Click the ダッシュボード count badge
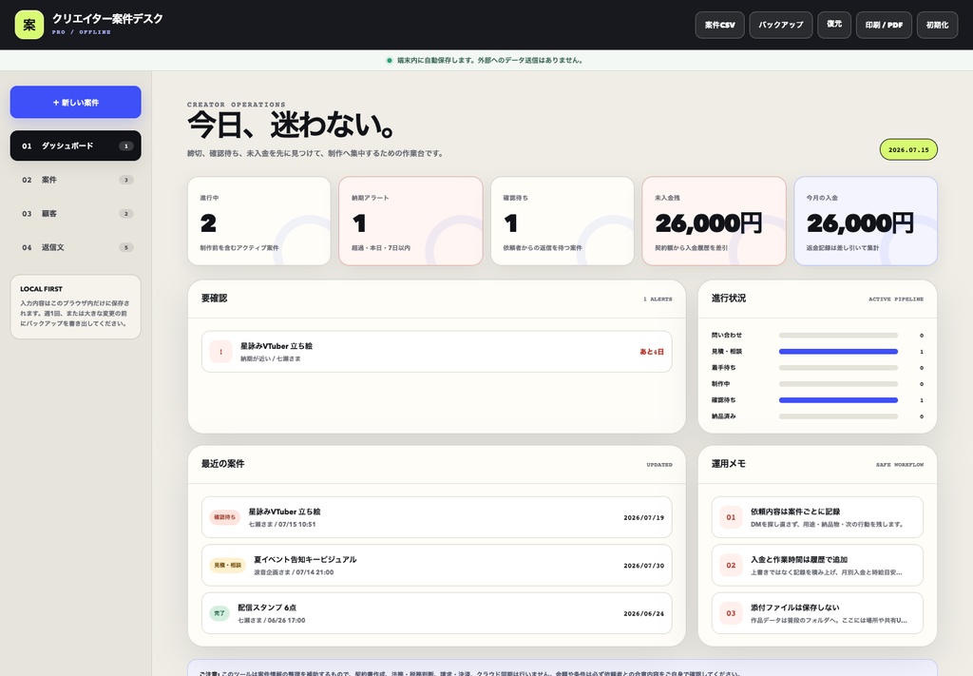This screenshot has width=973, height=676. coord(126,145)
